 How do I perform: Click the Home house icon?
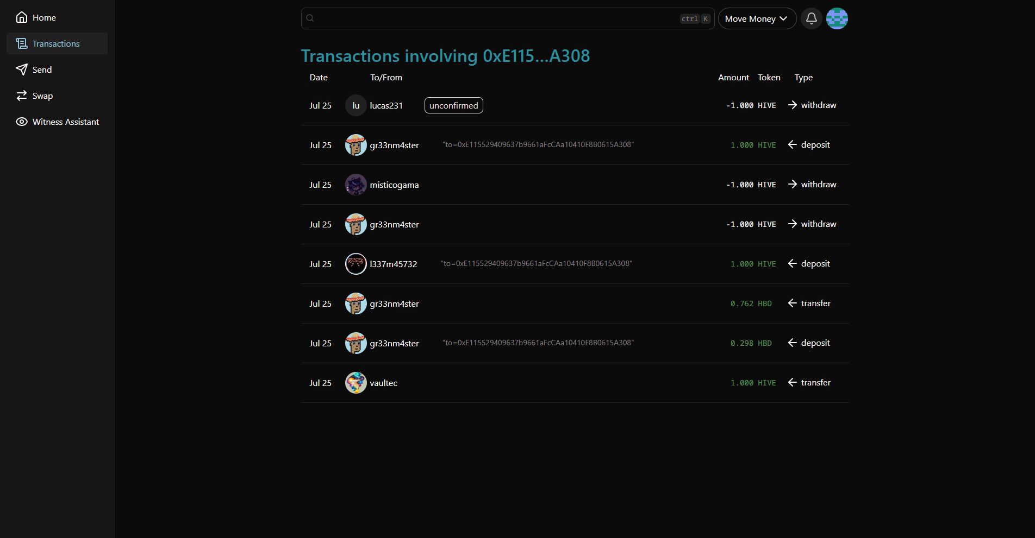tap(22, 17)
